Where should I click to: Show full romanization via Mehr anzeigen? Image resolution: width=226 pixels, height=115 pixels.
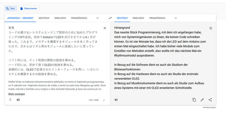point(17,94)
